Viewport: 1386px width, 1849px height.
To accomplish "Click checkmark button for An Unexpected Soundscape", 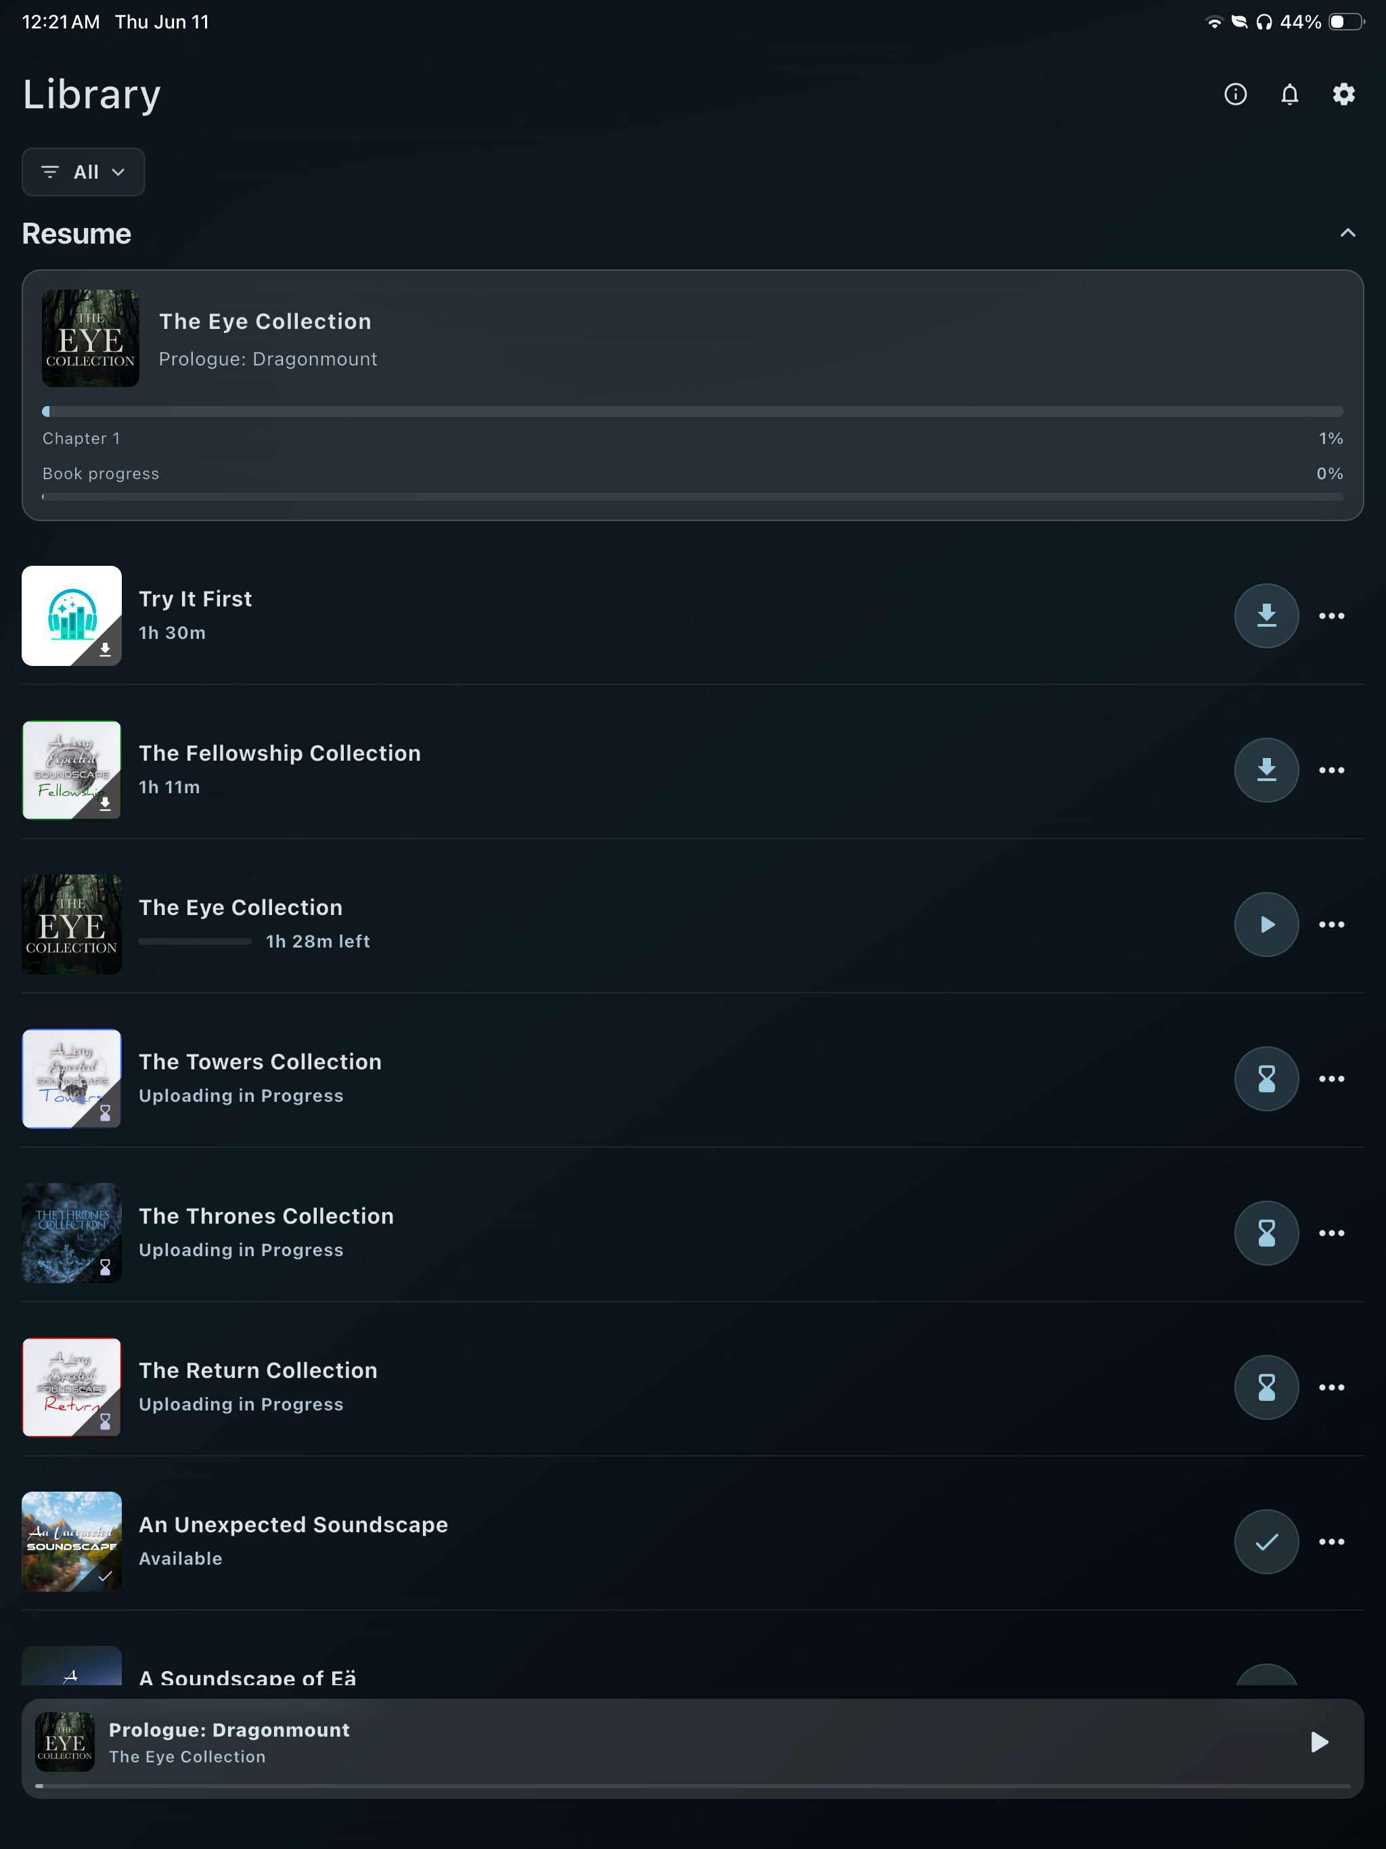I will click(1266, 1542).
